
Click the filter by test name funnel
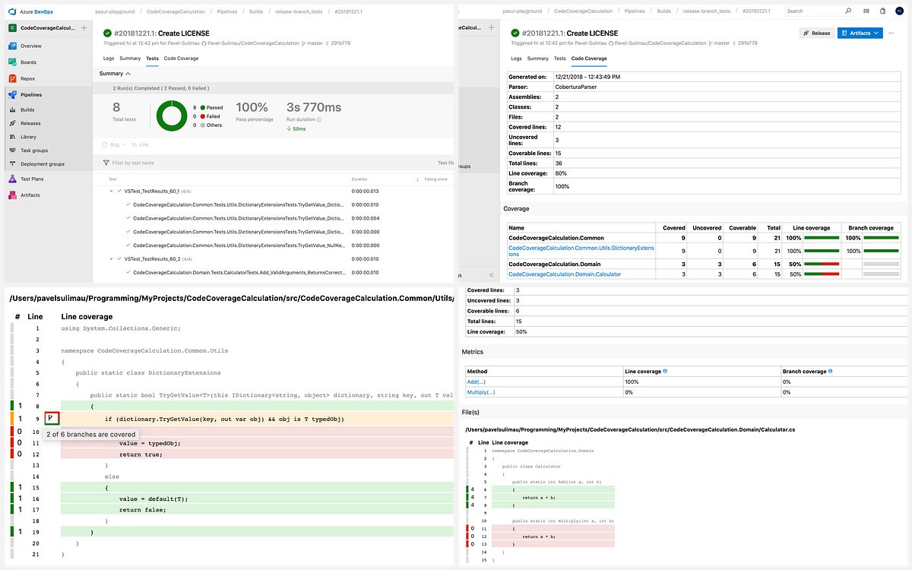[105, 163]
